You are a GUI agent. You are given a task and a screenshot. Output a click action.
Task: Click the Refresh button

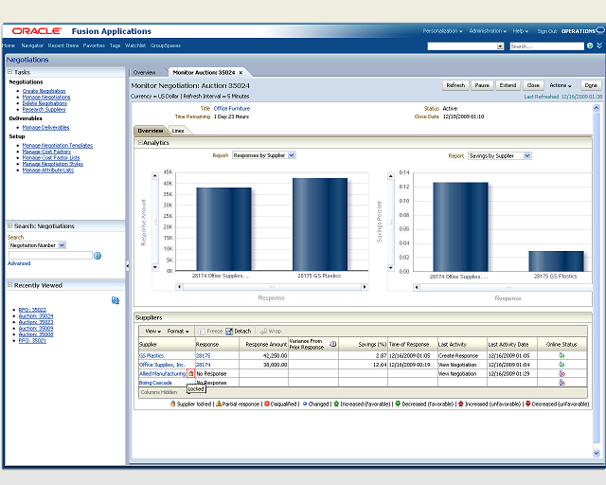tap(455, 85)
